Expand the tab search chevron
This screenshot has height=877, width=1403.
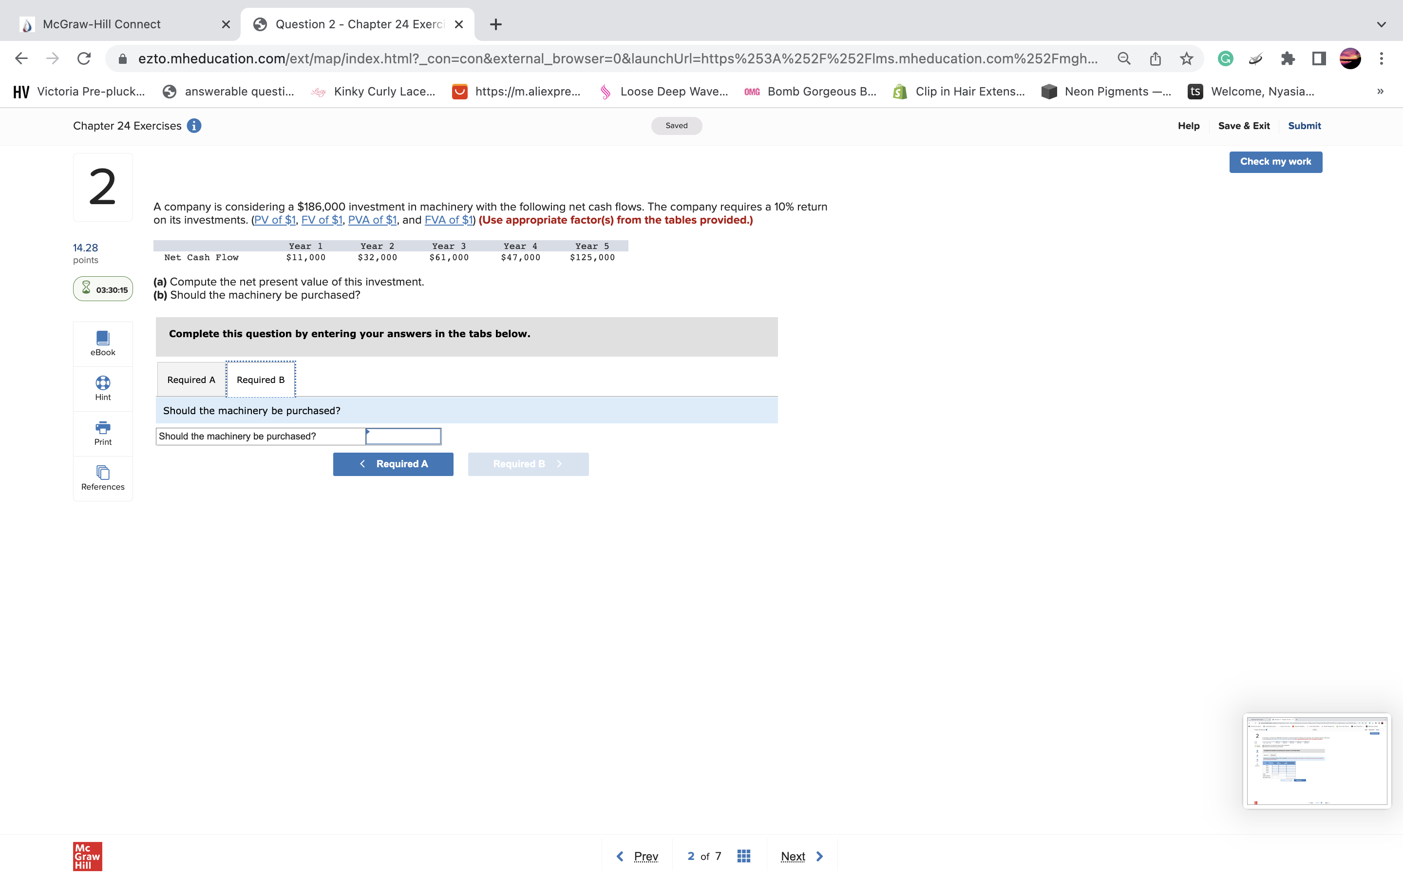coord(1381,24)
